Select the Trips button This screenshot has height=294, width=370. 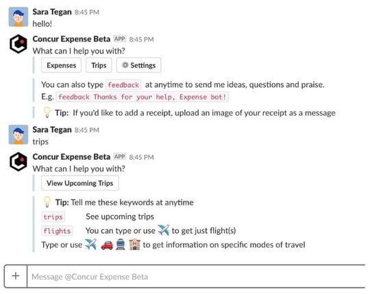(99, 65)
